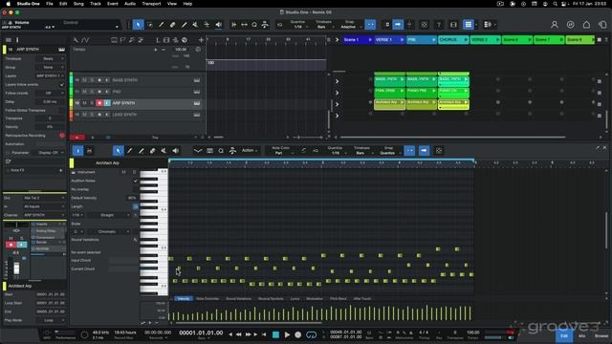Image resolution: width=612 pixels, height=344 pixels.
Task: Mute the ARP SYNTH track
Action: pos(84,103)
